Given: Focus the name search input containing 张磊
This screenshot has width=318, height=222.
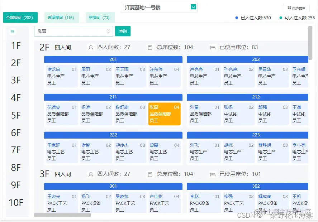Looking at the screenshot, I should point(73,31).
